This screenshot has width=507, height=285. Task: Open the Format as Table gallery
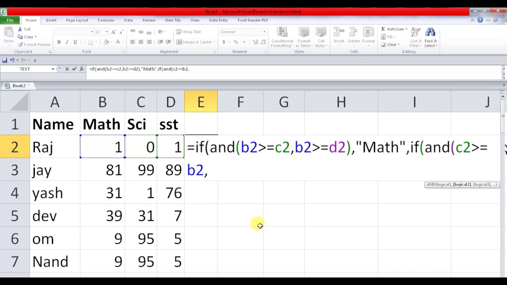click(304, 38)
